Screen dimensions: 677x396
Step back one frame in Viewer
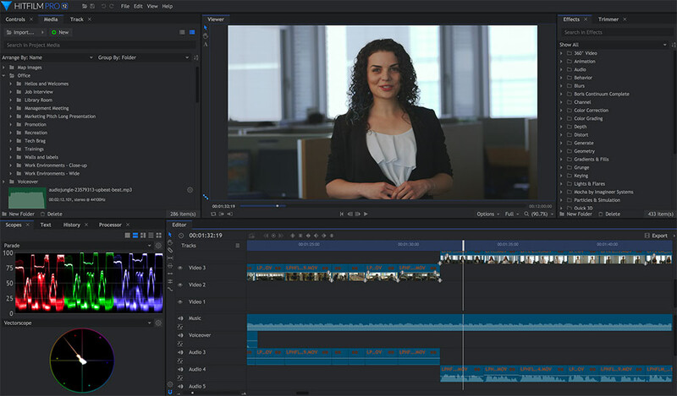coord(350,214)
